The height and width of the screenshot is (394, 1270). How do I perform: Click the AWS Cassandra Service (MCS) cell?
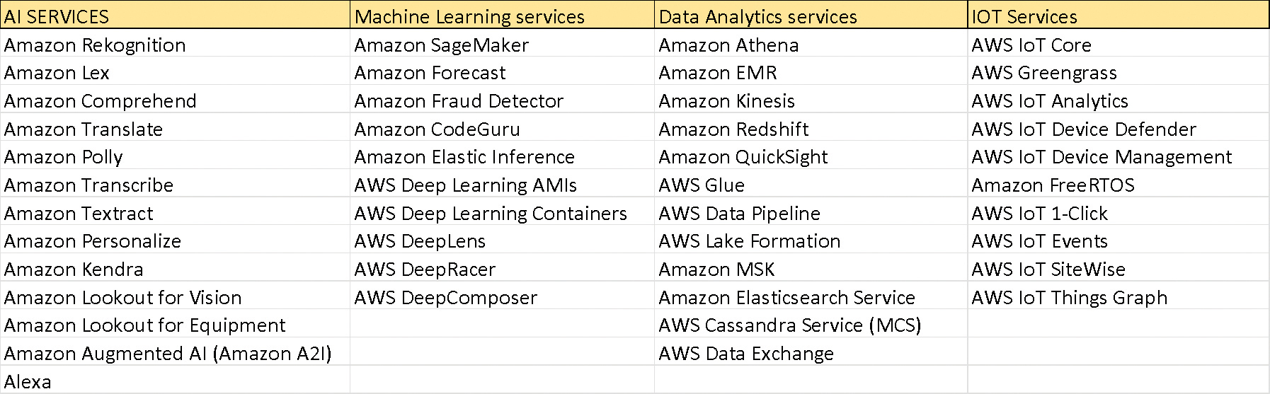click(789, 325)
